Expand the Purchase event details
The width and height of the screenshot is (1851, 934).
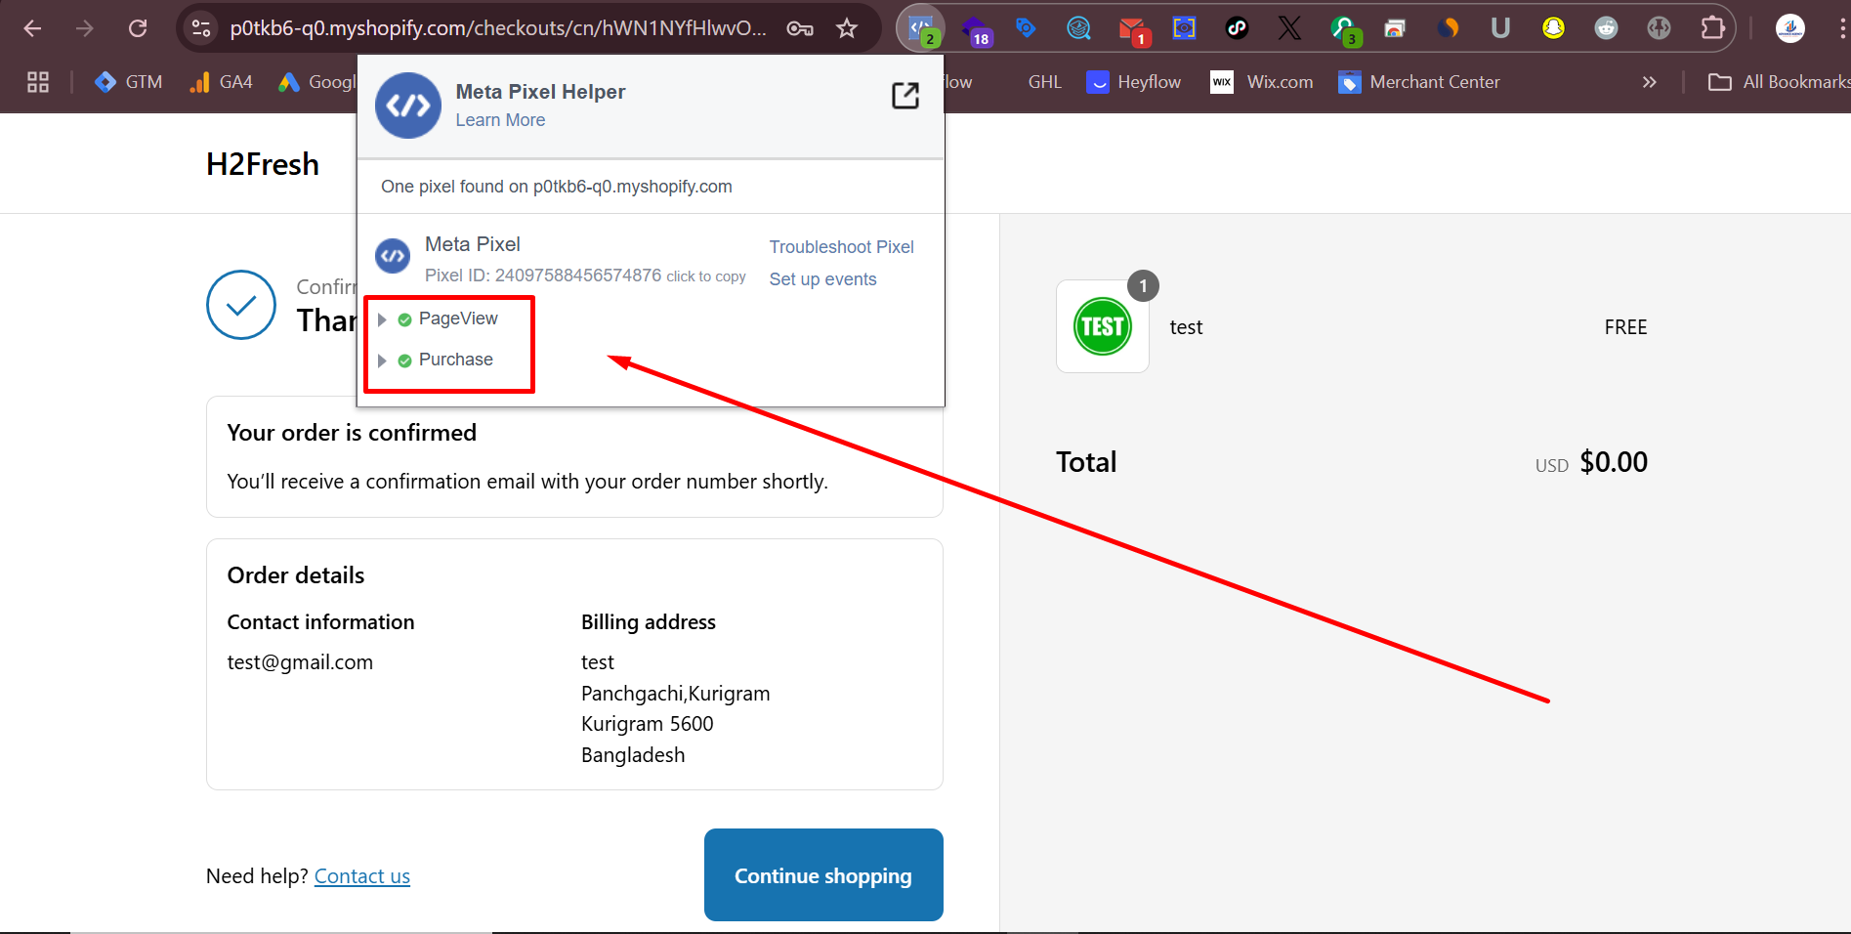pos(382,361)
